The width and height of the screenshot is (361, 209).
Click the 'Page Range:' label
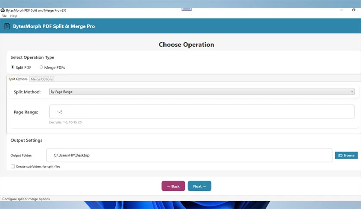[x=26, y=112]
